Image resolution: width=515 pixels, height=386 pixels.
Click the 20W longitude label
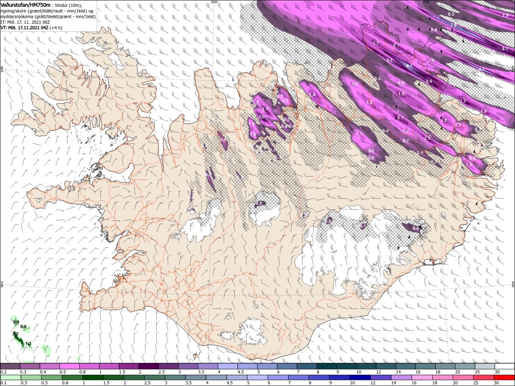point(214,2)
